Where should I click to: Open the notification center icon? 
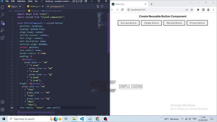coord(212,119)
